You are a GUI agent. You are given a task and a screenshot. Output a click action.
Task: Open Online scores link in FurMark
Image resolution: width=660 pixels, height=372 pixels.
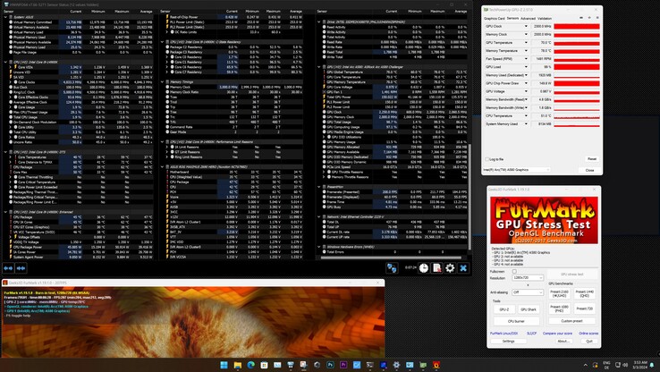588,334
